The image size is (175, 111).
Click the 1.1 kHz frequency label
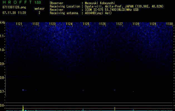(2, 36)
